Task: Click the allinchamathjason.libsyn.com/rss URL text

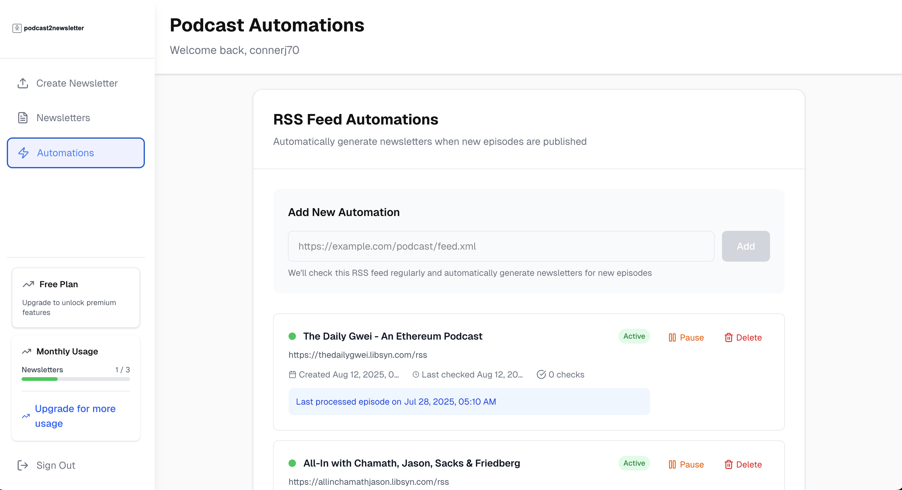Action: 369,482
